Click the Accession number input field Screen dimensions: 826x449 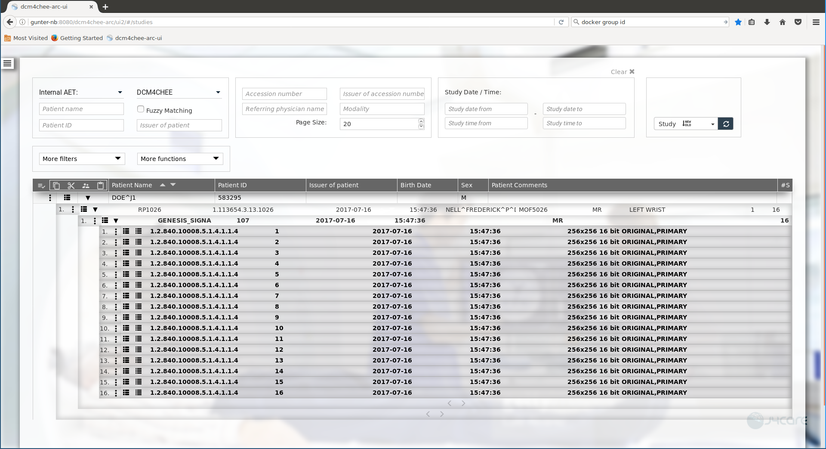tap(284, 94)
